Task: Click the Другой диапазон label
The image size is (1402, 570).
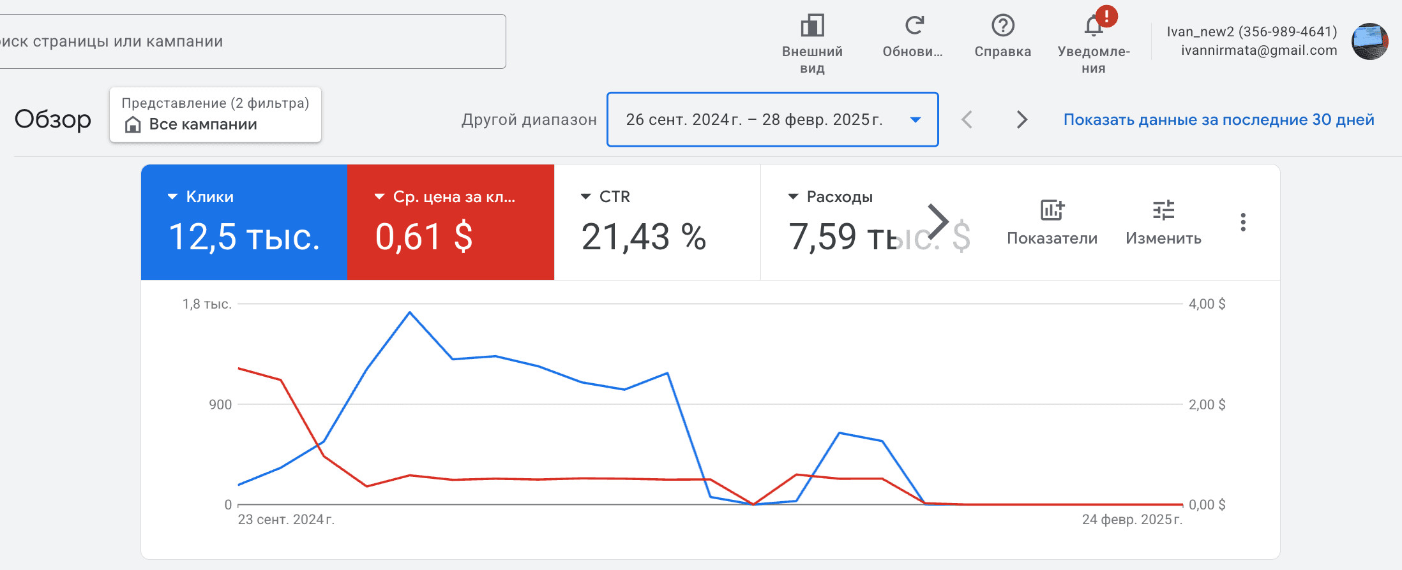Action: point(529,119)
